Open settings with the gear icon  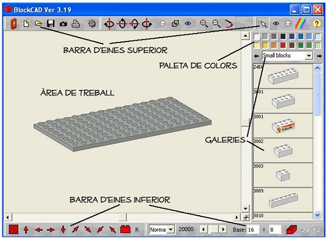click(x=92, y=24)
